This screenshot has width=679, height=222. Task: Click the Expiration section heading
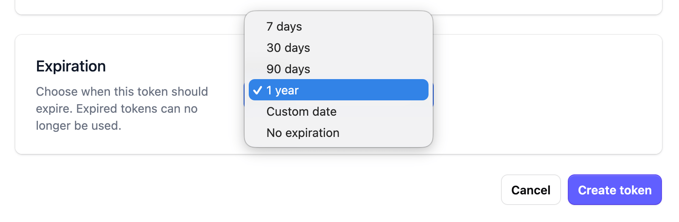(71, 66)
